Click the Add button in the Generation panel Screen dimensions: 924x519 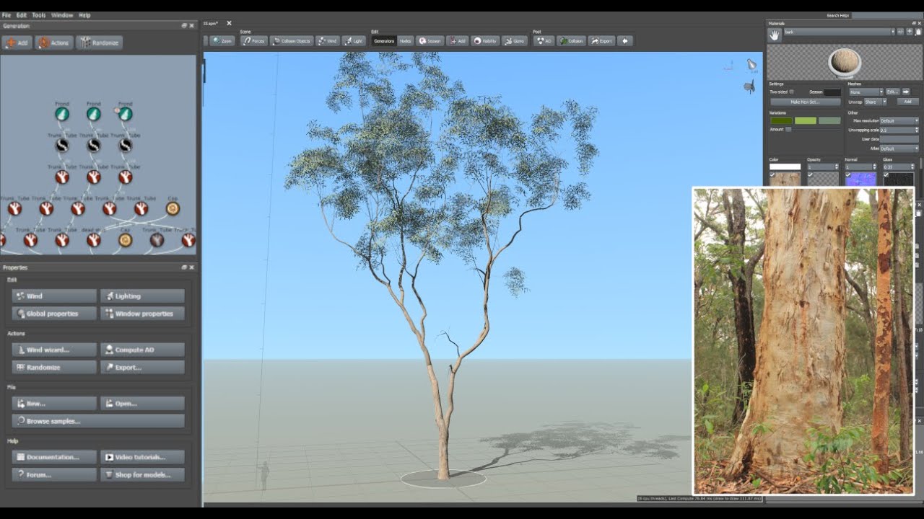17,43
